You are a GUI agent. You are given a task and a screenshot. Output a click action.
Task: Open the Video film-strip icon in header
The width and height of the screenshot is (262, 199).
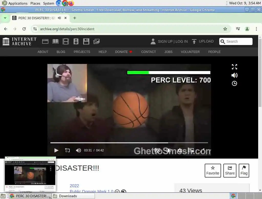(x=66, y=41)
